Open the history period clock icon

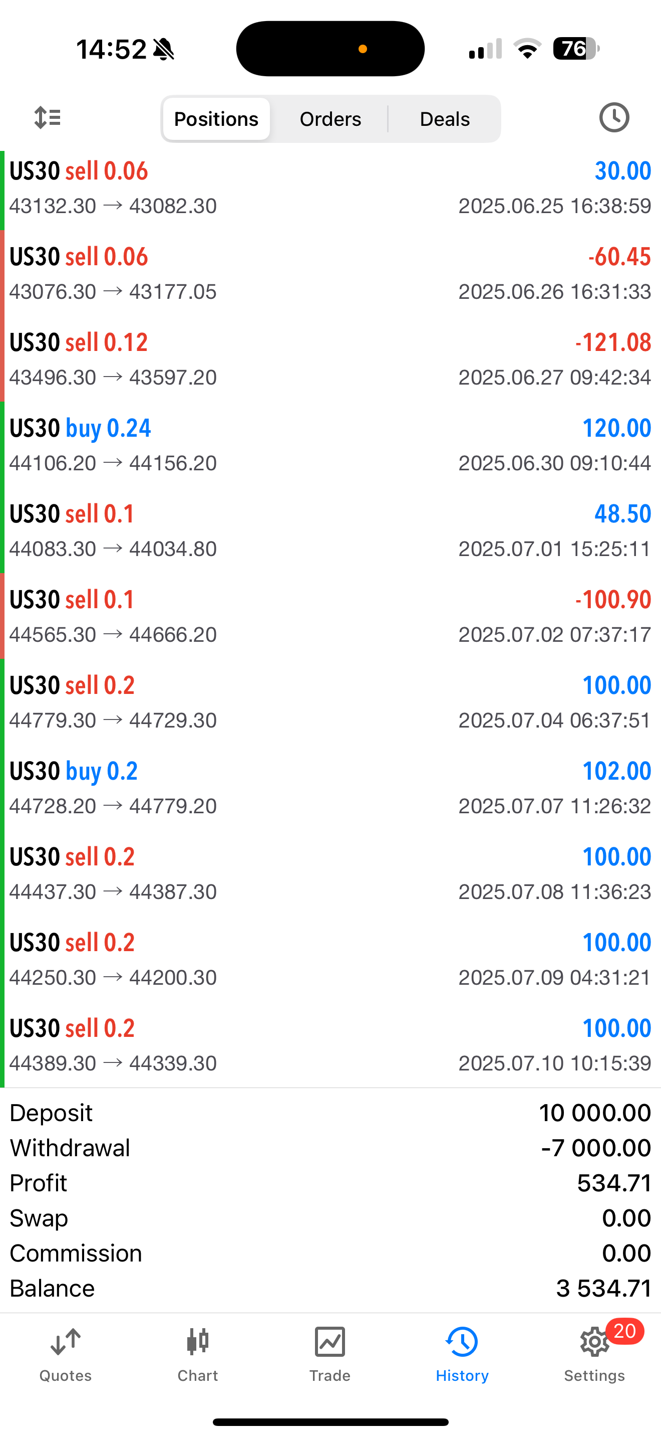pos(613,118)
